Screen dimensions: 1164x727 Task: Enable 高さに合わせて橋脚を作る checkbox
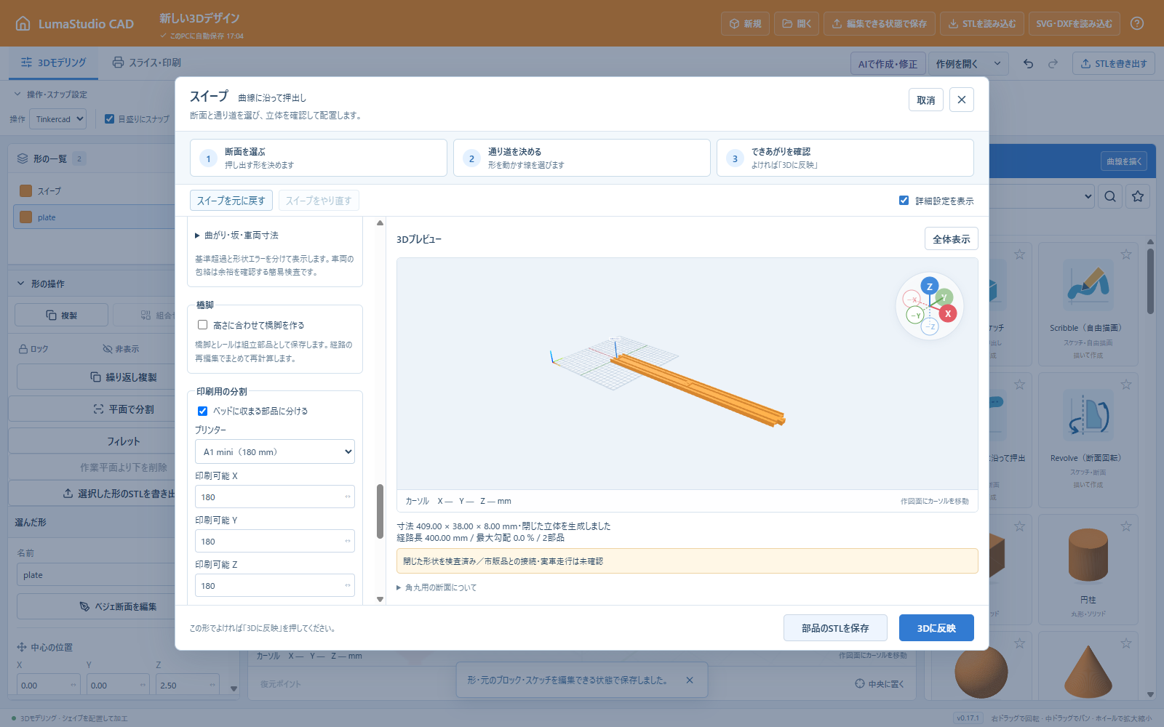202,325
